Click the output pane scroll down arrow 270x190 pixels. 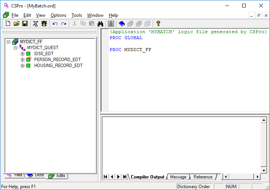click(x=264, y=170)
